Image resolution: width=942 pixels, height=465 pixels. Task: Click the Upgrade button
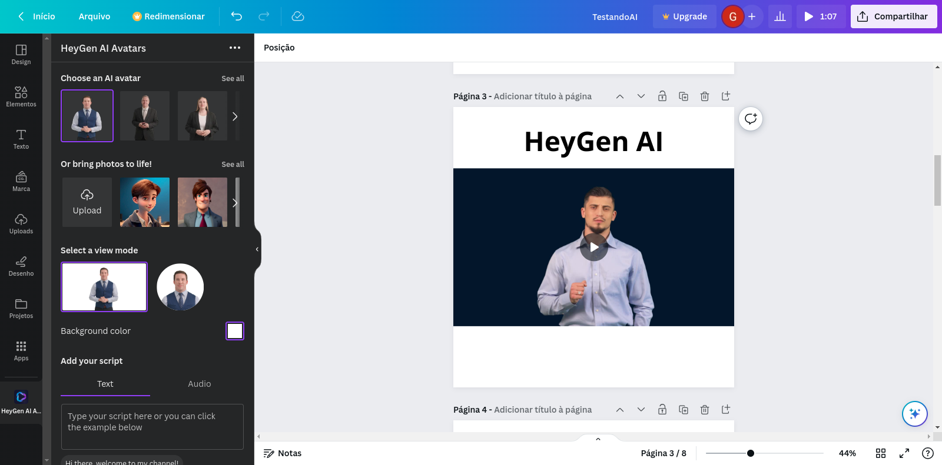[x=685, y=16]
